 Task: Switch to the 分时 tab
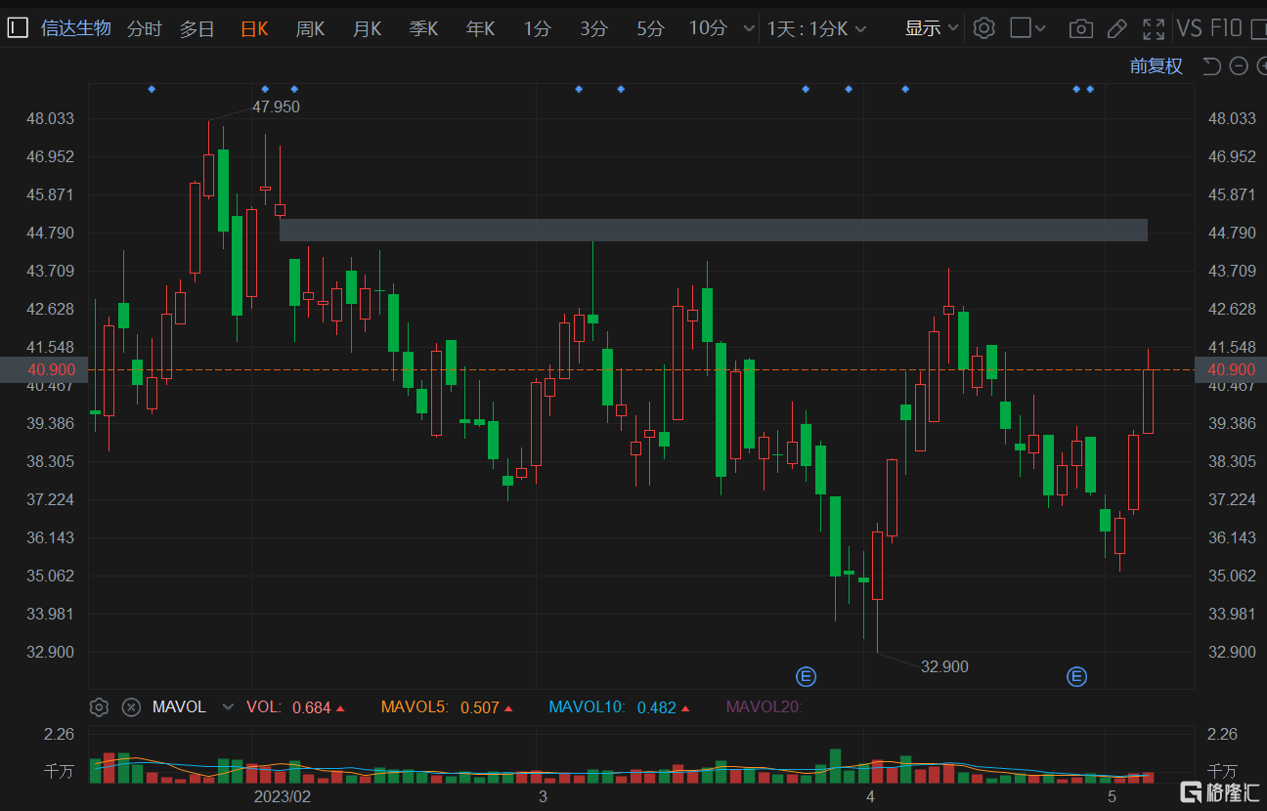145,28
